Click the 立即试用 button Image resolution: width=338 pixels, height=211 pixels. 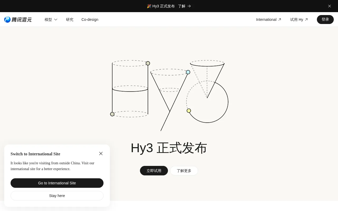[x=154, y=171]
